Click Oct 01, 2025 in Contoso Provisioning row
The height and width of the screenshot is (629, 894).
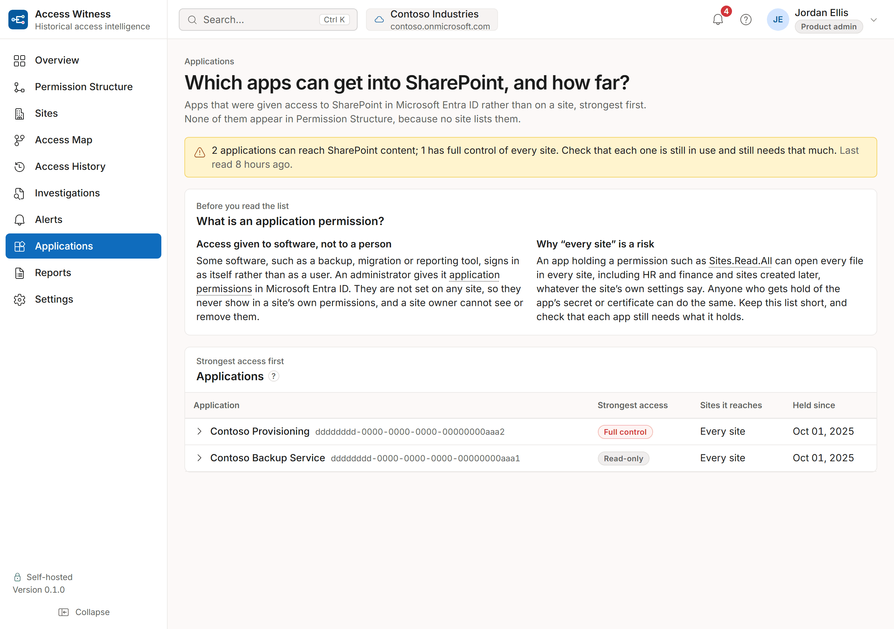point(823,432)
